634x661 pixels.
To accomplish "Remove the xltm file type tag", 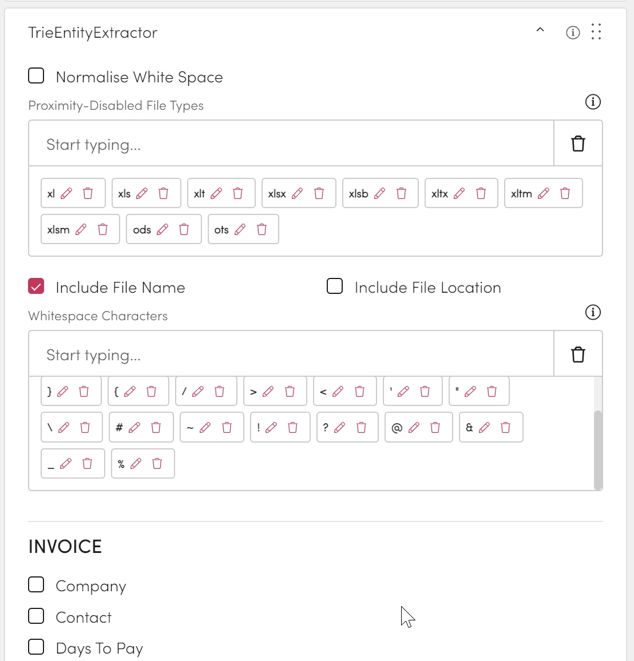I will 565,193.
